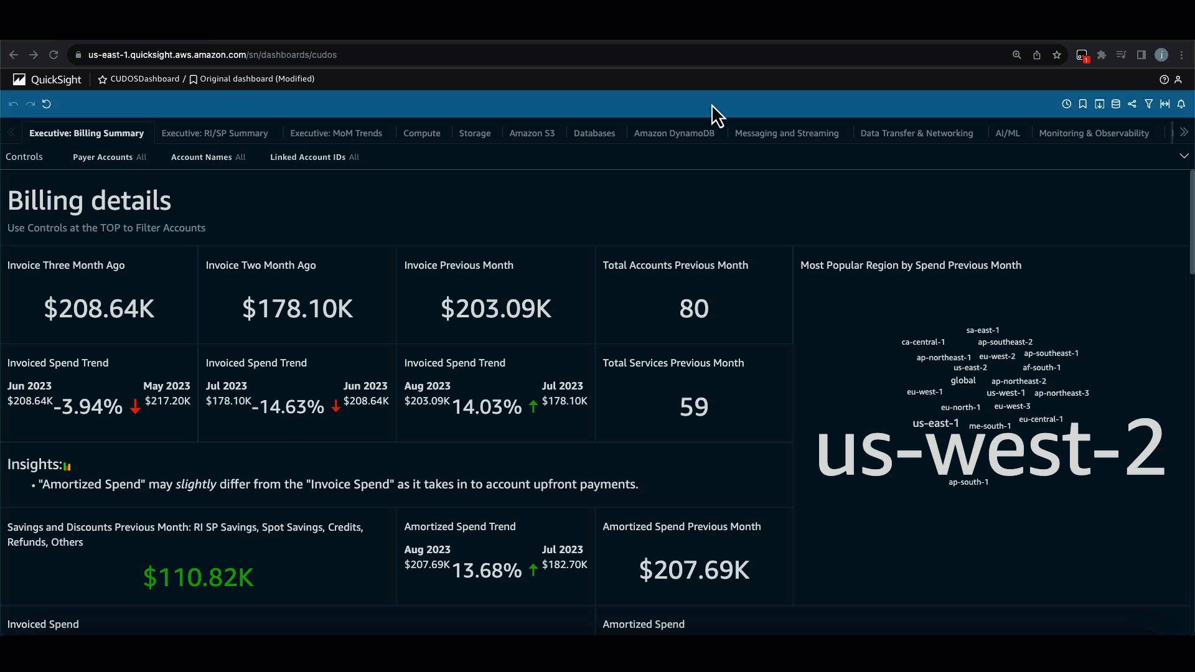Click the undo icon in the blue toolbar
The image size is (1195, 672).
click(13, 104)
